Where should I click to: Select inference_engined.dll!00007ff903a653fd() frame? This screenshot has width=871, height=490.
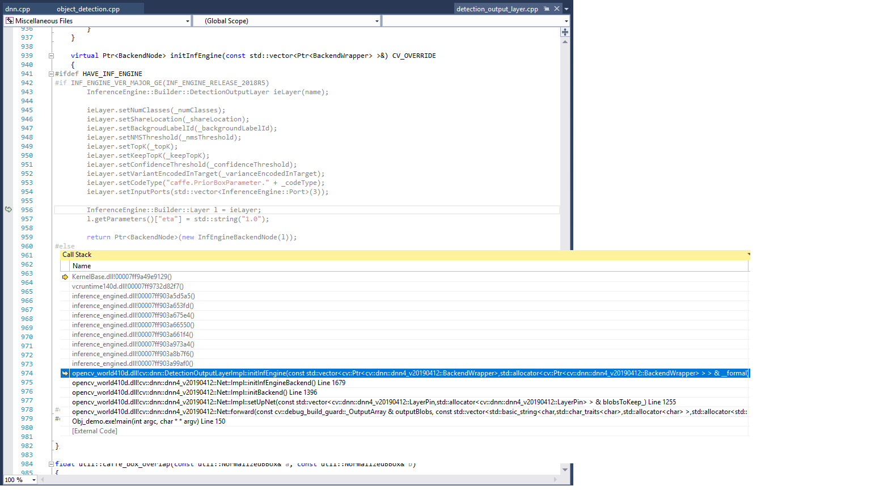coord(133,306)
